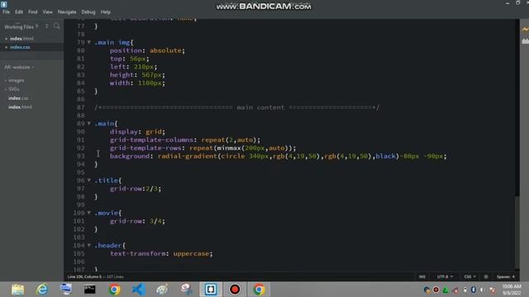The height and width of the screenshot is (297, 529).
Task: Toggle INS insert mode indicator
Action: (x=422, y=277)
